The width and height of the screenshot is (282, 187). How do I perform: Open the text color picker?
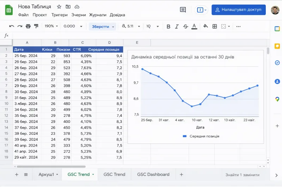[x=194, y=26]
